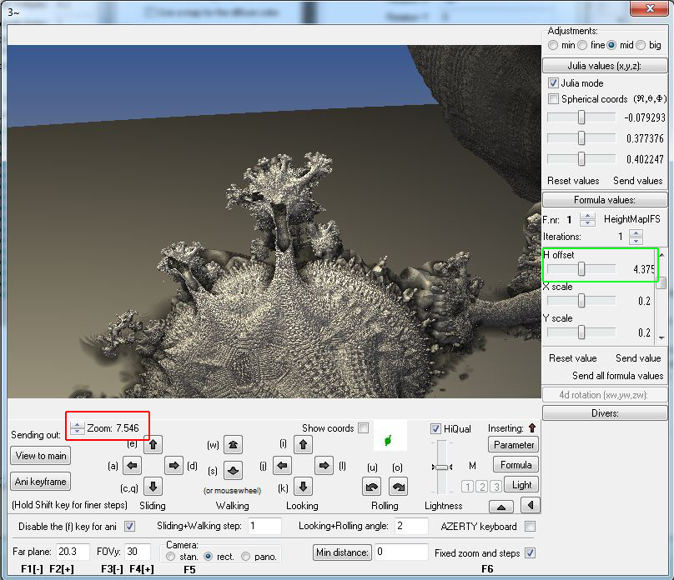The width and height of the screenshot is (674, 580).
Task: Click the Far plane input field
Action: click(73, 552)
